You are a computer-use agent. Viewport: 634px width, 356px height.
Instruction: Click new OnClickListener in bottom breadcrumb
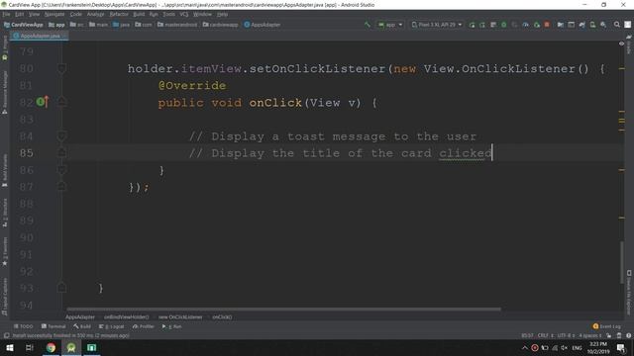tap(180, 317)
